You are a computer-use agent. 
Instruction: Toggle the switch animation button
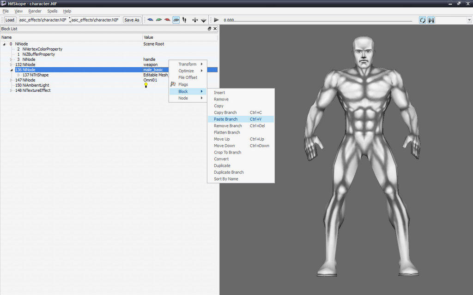point(431,20)
